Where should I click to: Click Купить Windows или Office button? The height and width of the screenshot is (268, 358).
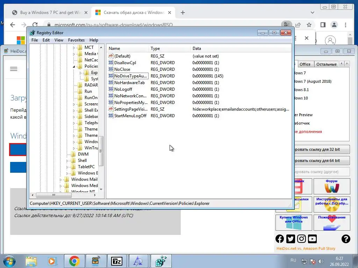pos(294,223)
